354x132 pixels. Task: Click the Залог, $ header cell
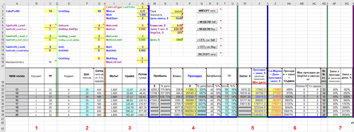(x=245, y=76)
